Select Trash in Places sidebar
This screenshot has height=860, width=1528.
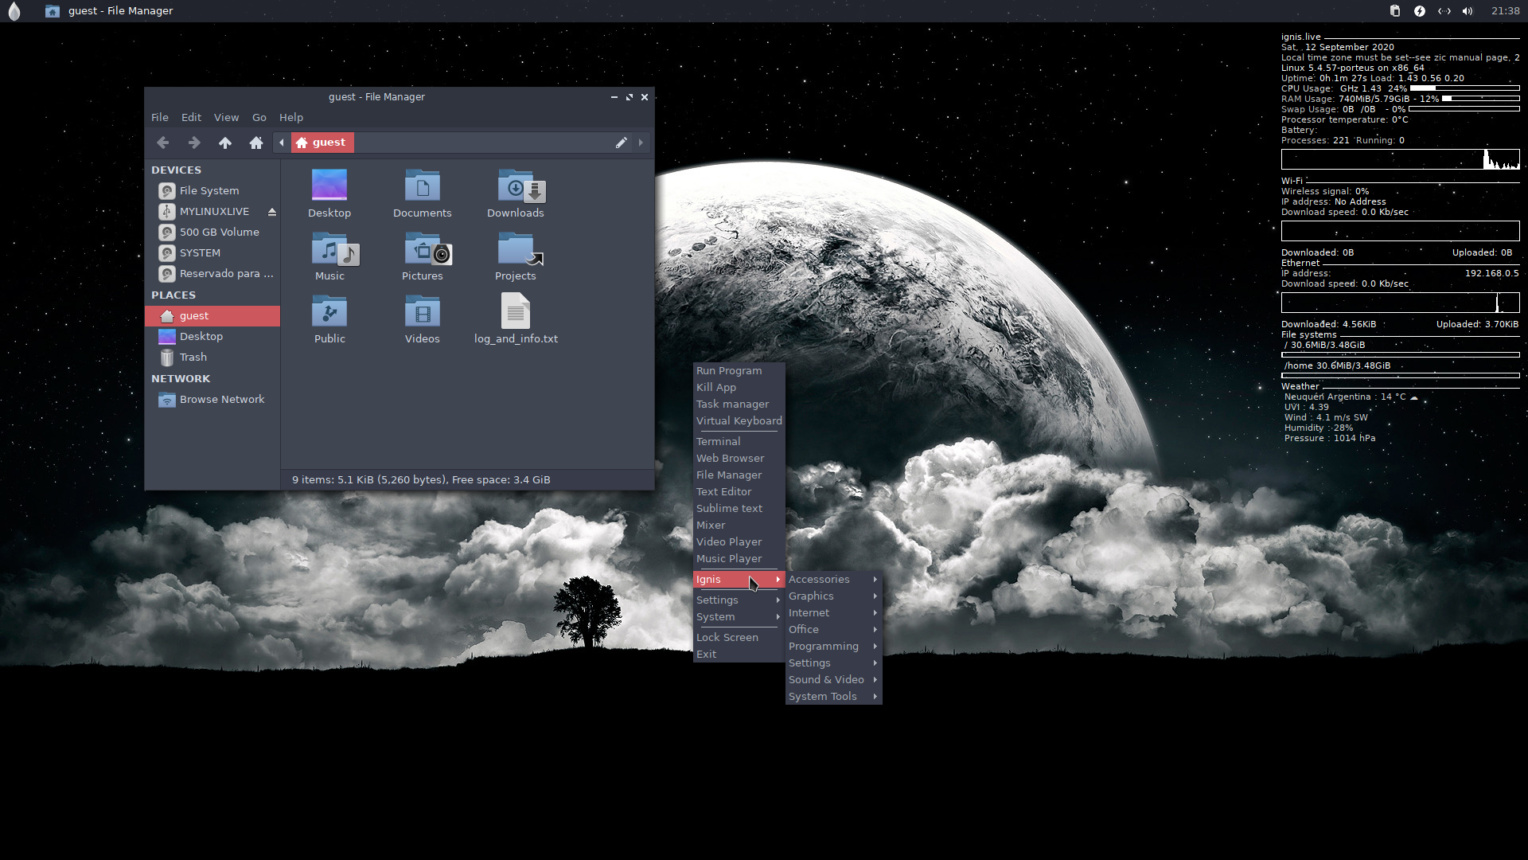193,357
